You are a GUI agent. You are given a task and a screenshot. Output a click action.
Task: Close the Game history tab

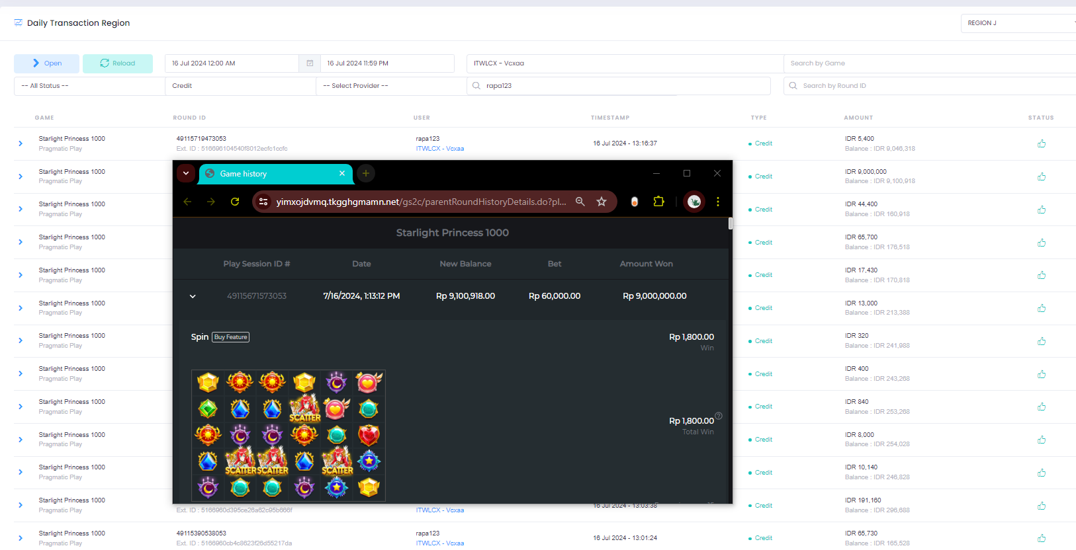coord(342,173)
